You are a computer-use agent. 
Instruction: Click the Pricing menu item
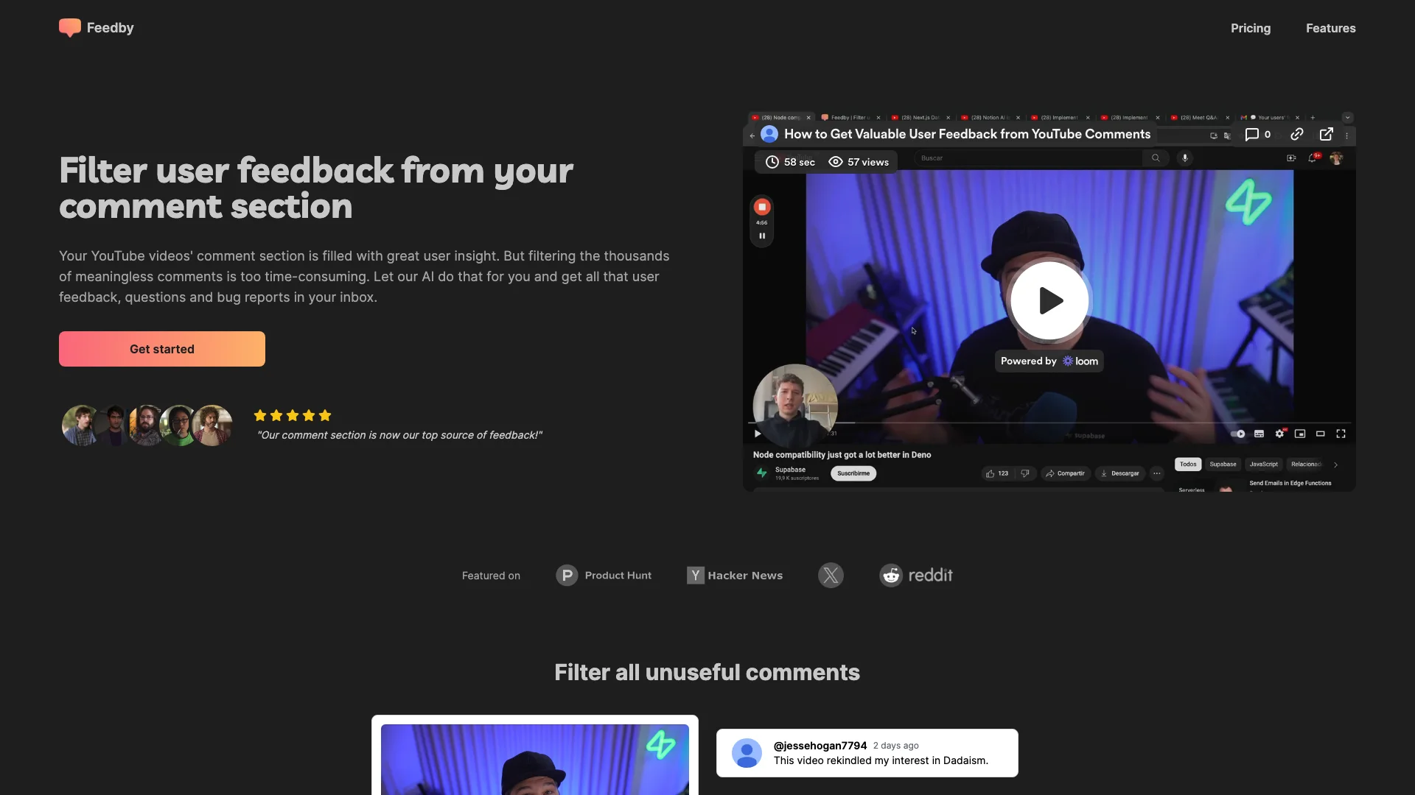point(1251,28)
